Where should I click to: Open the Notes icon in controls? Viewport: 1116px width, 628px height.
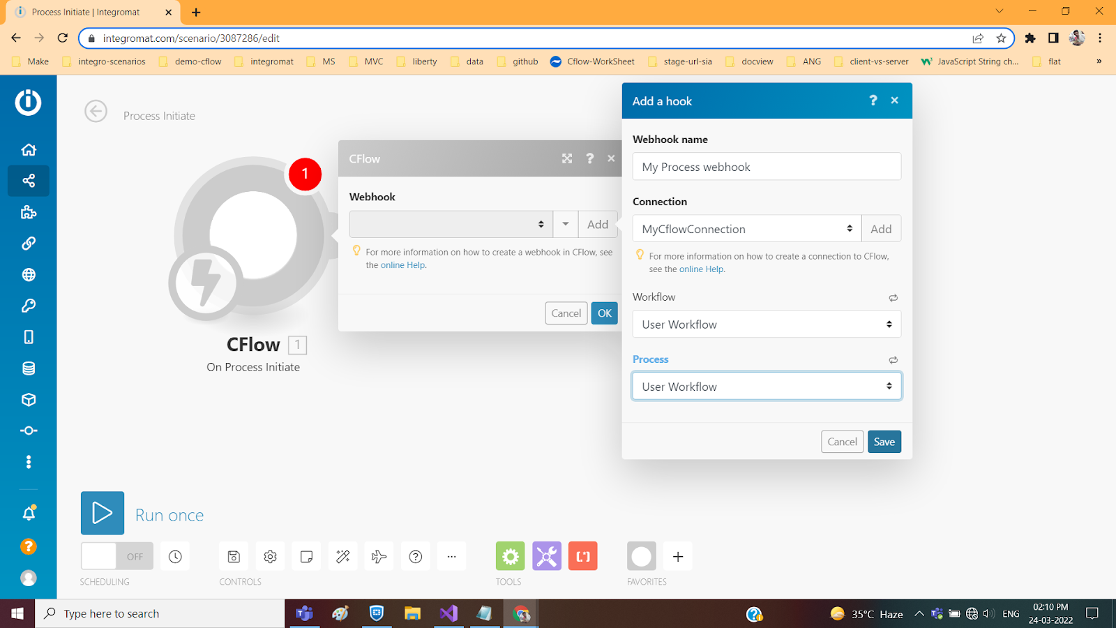coord(306,556)
